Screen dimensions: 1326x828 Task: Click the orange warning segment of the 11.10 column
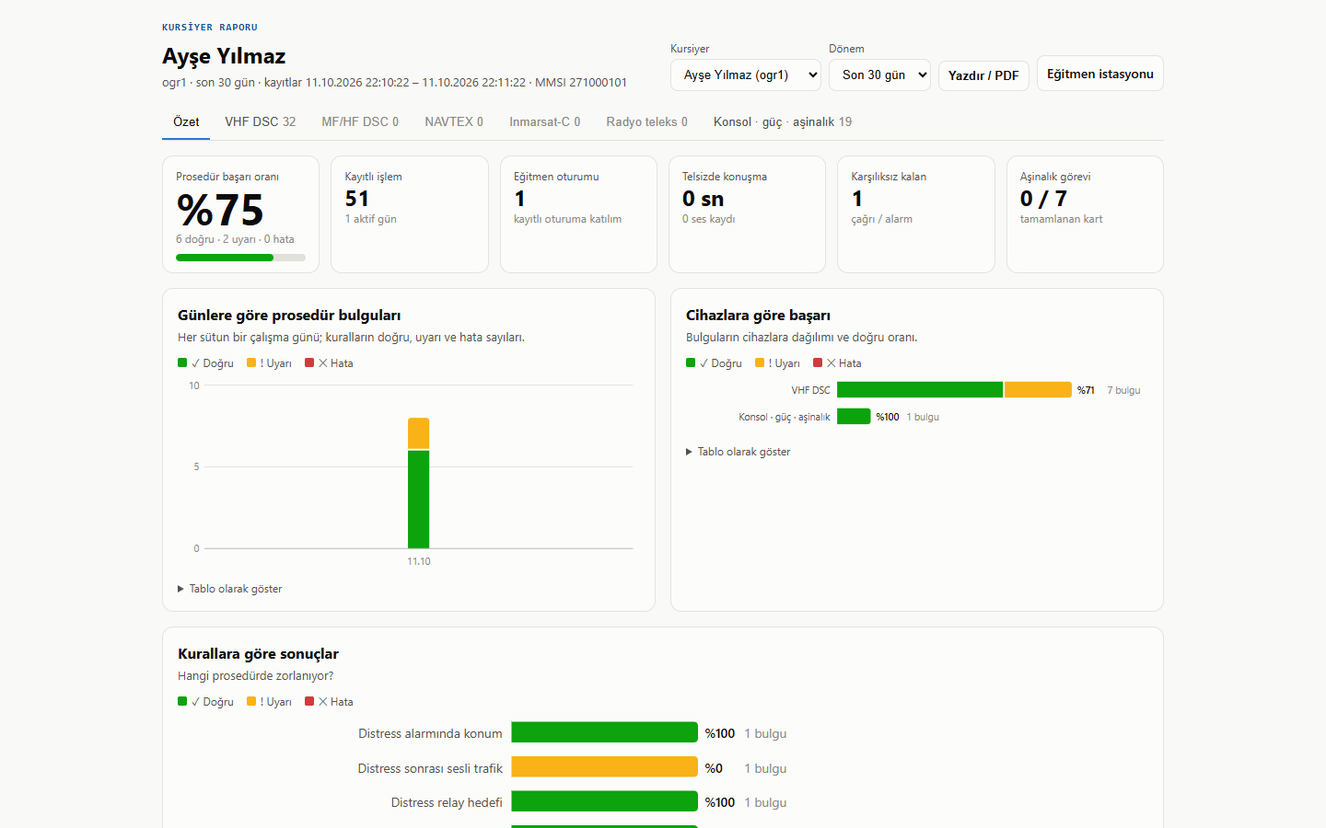pyautogui.click(x=418, y=433)
